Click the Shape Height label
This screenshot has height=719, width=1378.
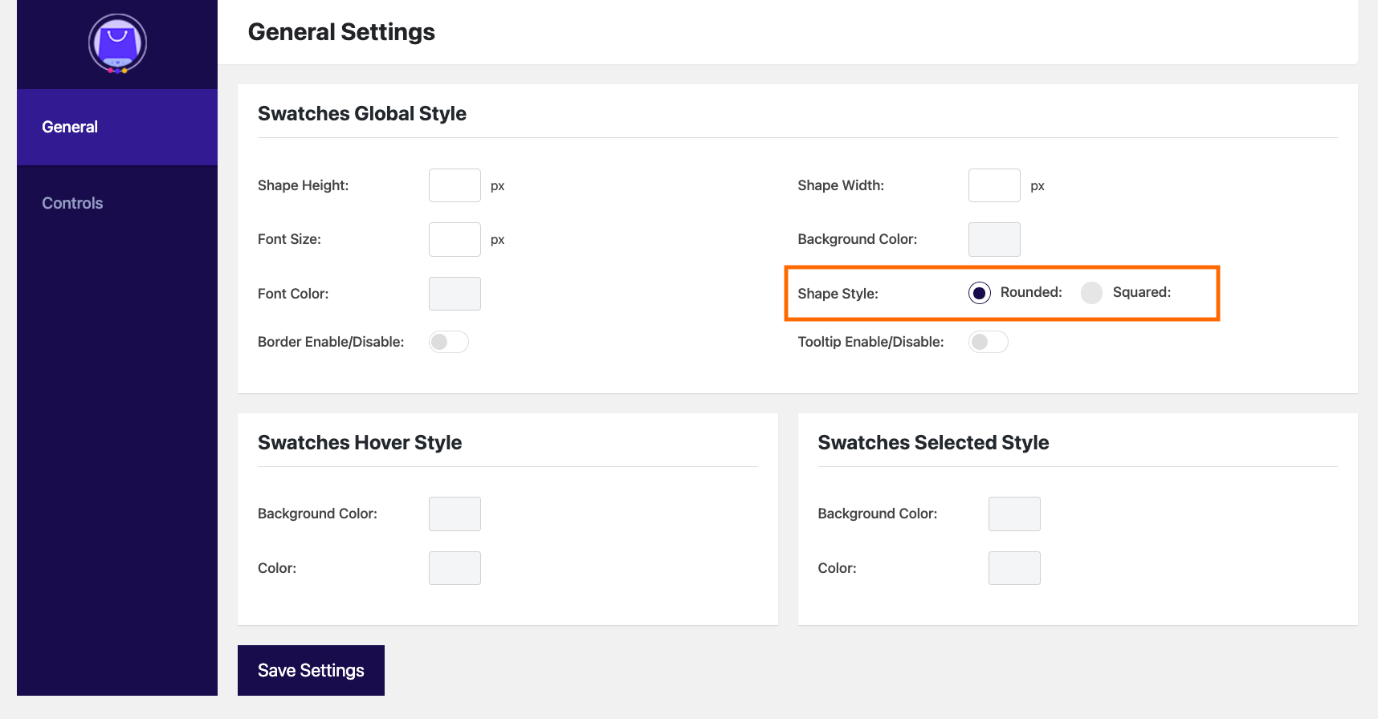pos(303,185)
